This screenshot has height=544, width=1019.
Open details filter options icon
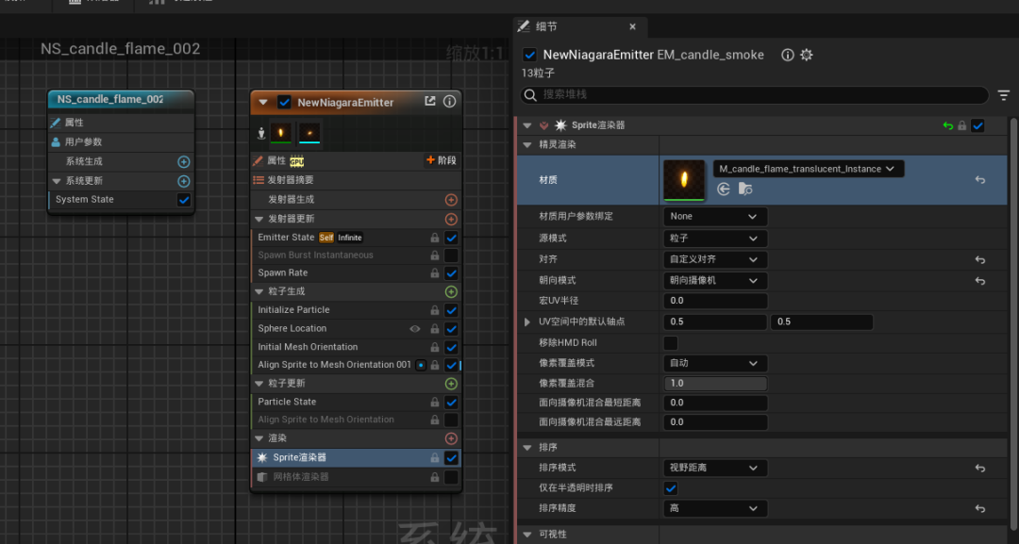(1003, 95)
